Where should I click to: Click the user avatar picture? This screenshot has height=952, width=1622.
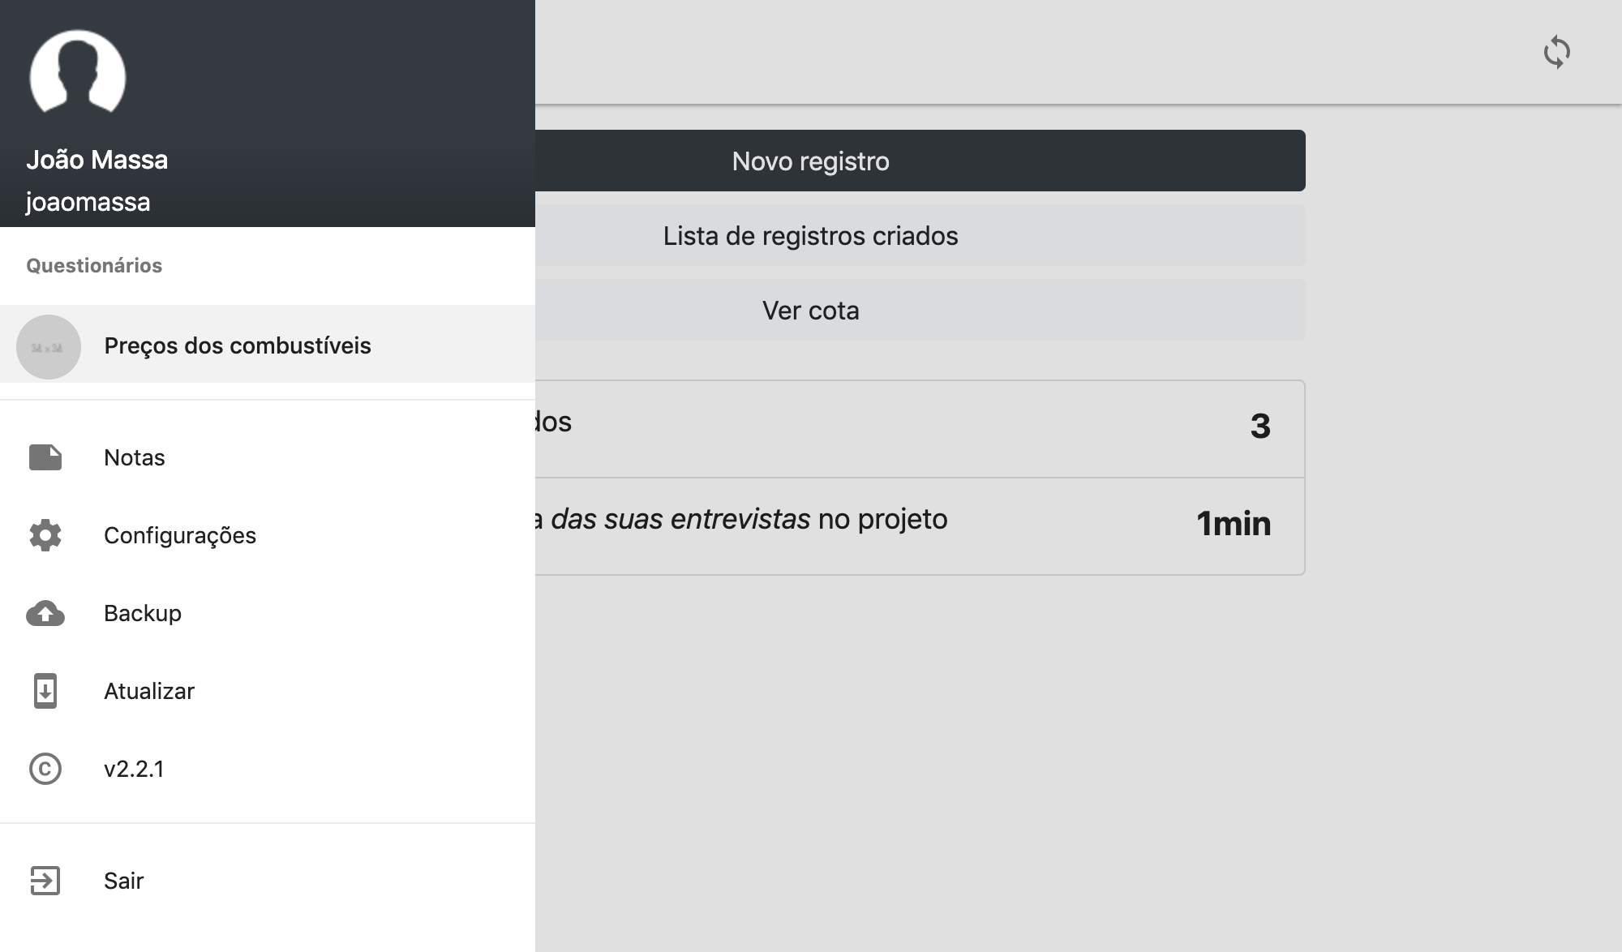coord(78,72)
